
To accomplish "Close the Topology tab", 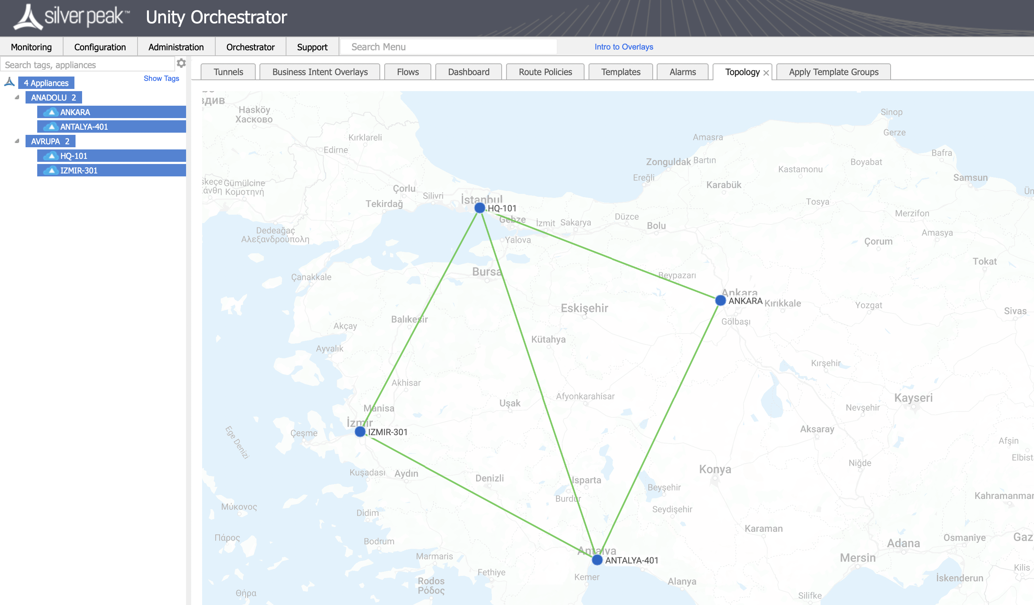I will (x=767, y=73).
